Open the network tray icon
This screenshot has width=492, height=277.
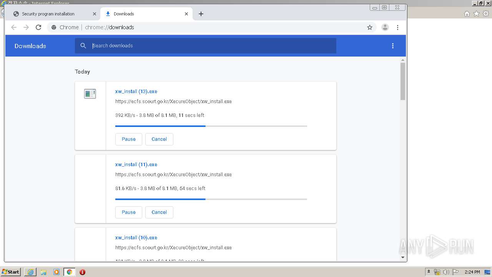coord(437,272)
